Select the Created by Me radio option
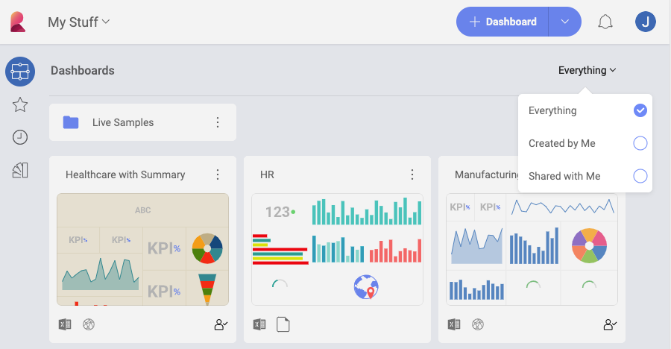 640,143
